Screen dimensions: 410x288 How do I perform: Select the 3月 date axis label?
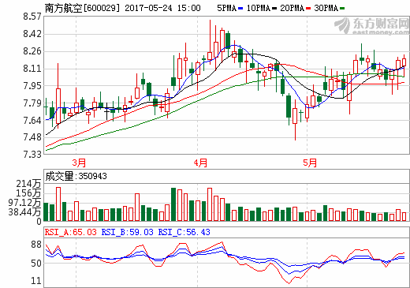[x=79, y=163]
